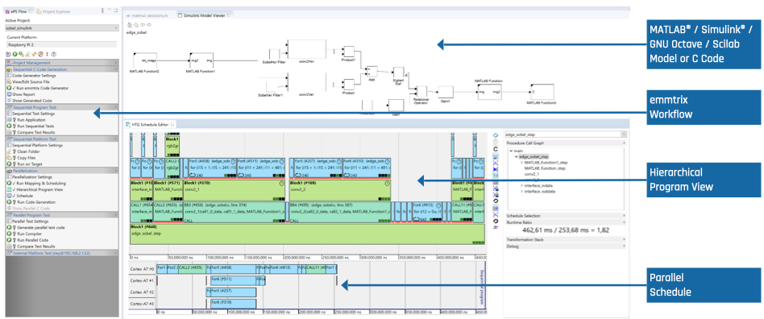Click the help question-mark icon in ePS Flow toolbar

point(54,54)
